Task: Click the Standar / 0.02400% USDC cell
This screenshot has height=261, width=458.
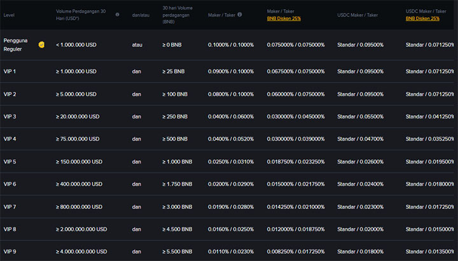Action: pyautogui.click(x=360, y=184)
